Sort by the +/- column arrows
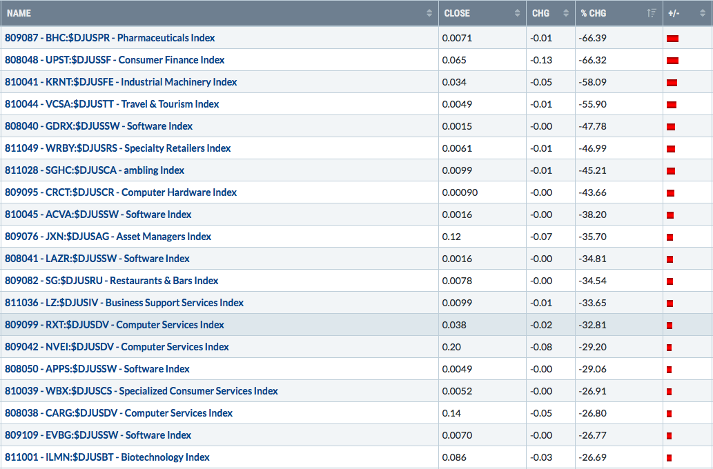 tap(703, 13)
